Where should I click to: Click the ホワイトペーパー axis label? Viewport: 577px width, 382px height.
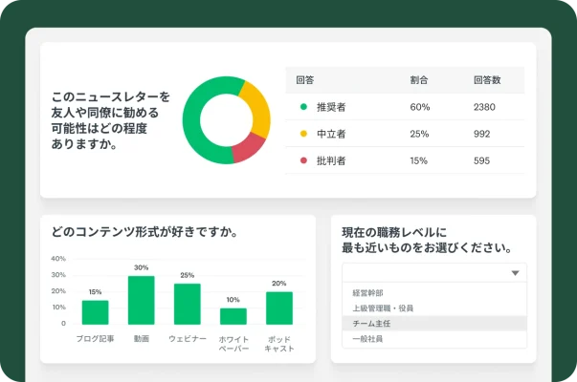pyautogui.click(x=233, y=344)
